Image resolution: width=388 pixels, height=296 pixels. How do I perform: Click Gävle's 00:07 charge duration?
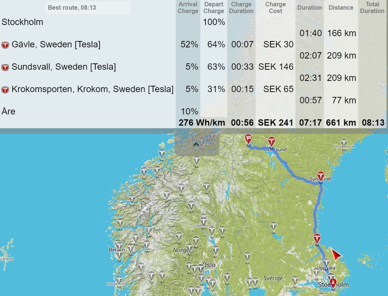tap(242, 44)
